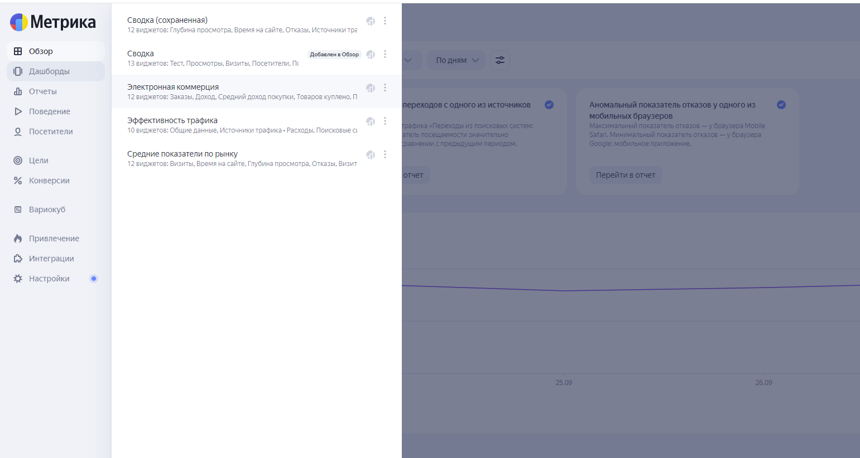Click the Метрика logo

click(x=53, y=22)
